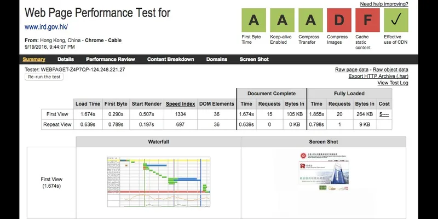The width and height of the screenshot is (438, 219).
Task: Click the Compress Images grade D box
Action: (339, 20)
